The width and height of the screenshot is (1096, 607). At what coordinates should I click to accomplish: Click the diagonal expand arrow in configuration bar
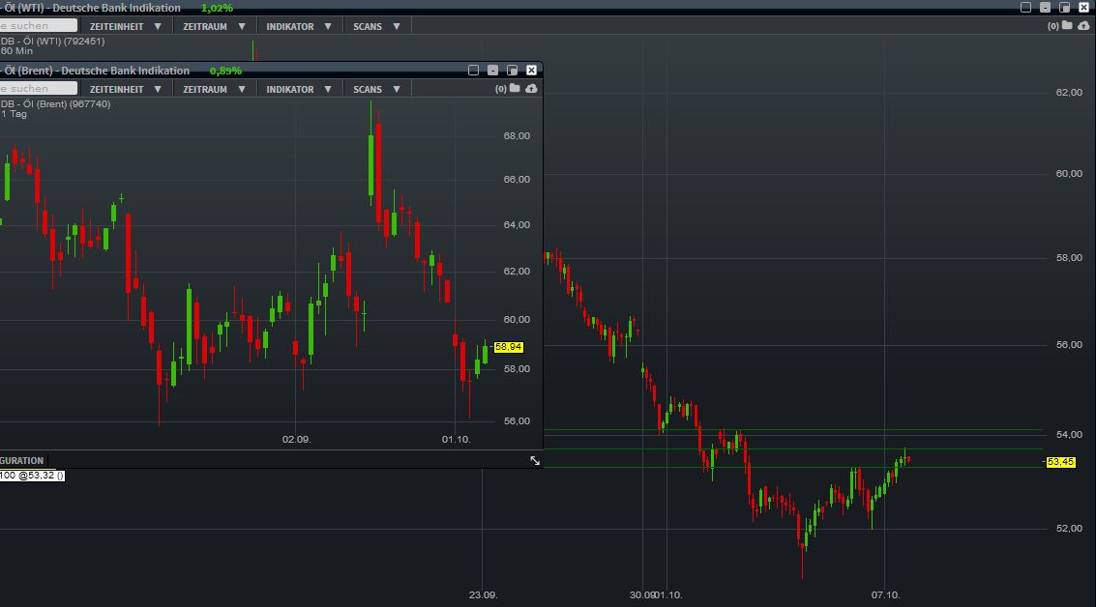[x=535, y=461]
